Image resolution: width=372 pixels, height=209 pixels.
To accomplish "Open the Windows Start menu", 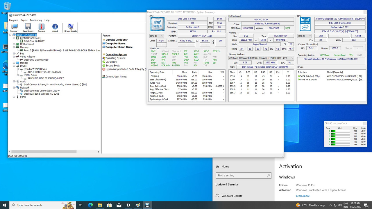I will (4, 205).
